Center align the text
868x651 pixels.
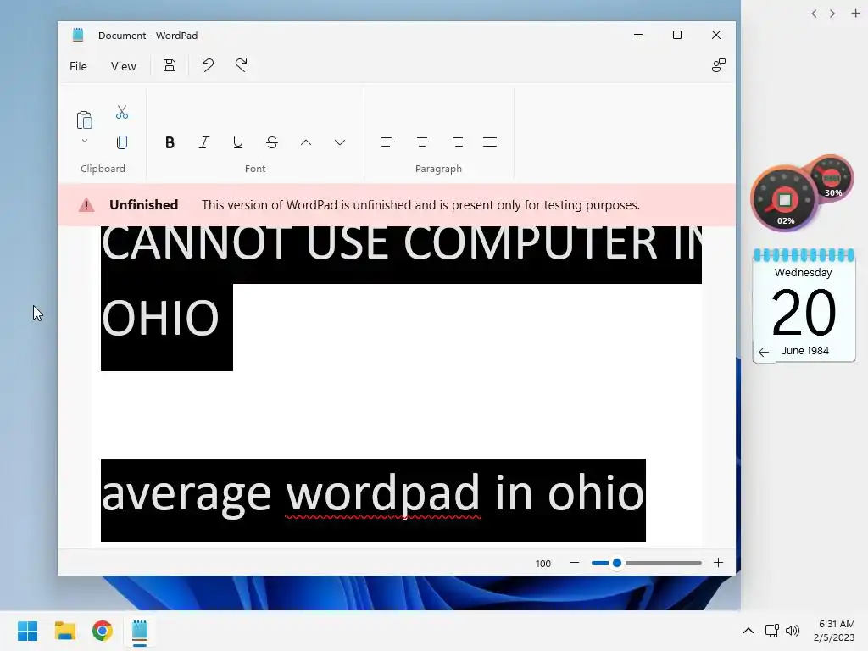pyautogui.click(x=422, y=142)
